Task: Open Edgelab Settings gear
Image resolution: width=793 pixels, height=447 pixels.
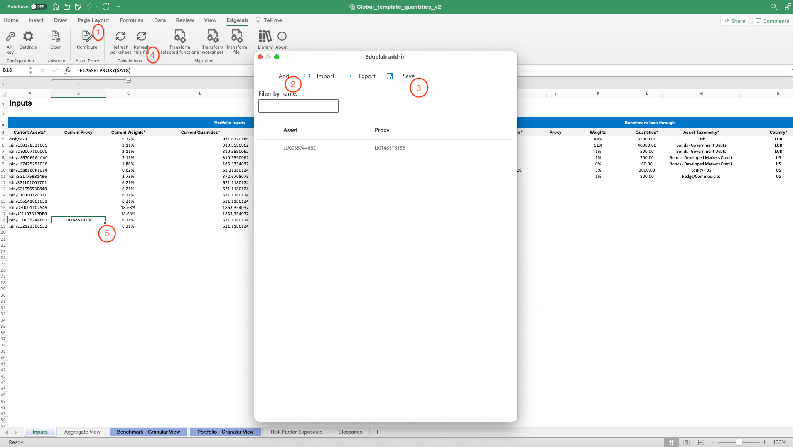Action: (x=28, y=40)
